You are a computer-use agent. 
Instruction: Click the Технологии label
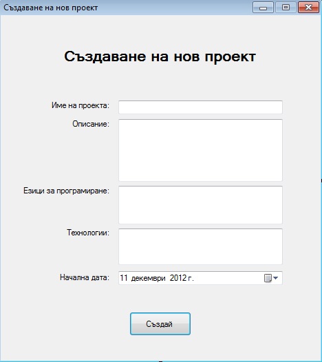[88, 232]
